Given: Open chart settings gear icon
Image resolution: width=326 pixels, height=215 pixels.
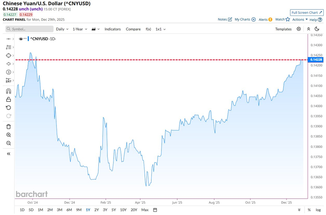Looking at the screenshot, I should pyautogui.click(x=299, y=29).
